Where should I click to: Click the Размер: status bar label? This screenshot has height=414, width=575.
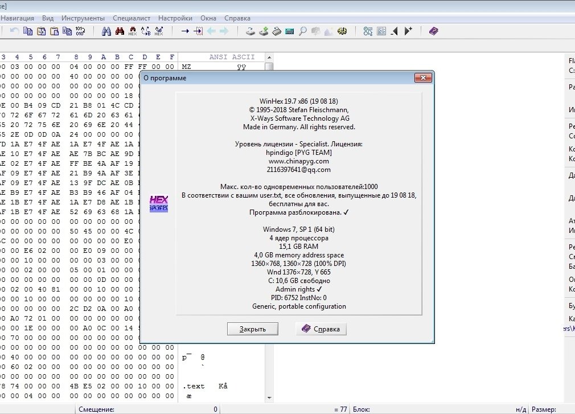[544, 409]
